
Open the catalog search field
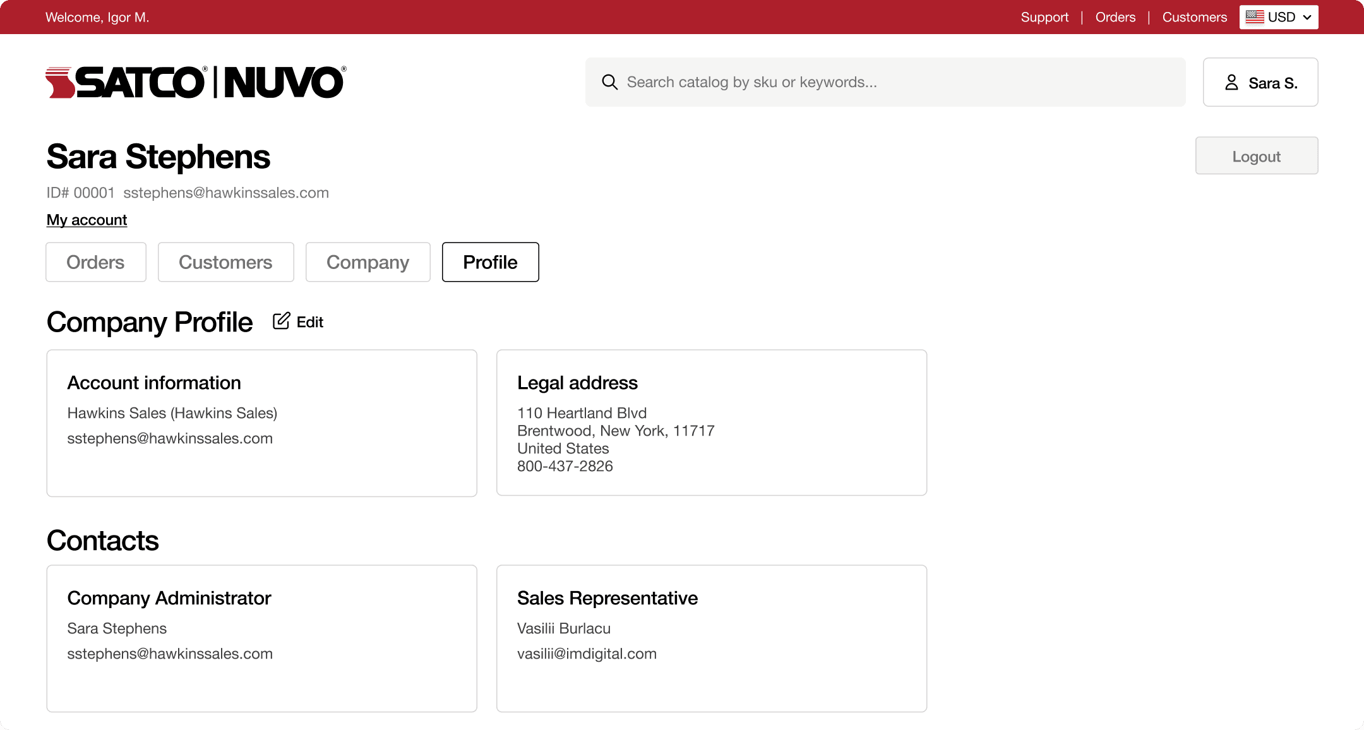[821, 82]
